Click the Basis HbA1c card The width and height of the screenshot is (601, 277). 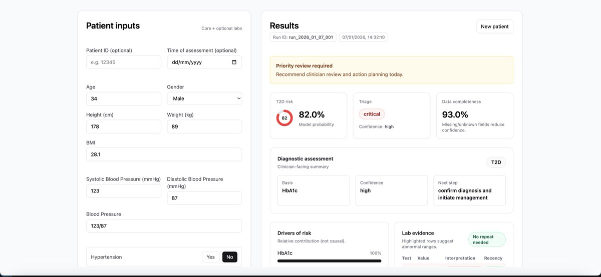pyautogui.click(x=314, y=190)
